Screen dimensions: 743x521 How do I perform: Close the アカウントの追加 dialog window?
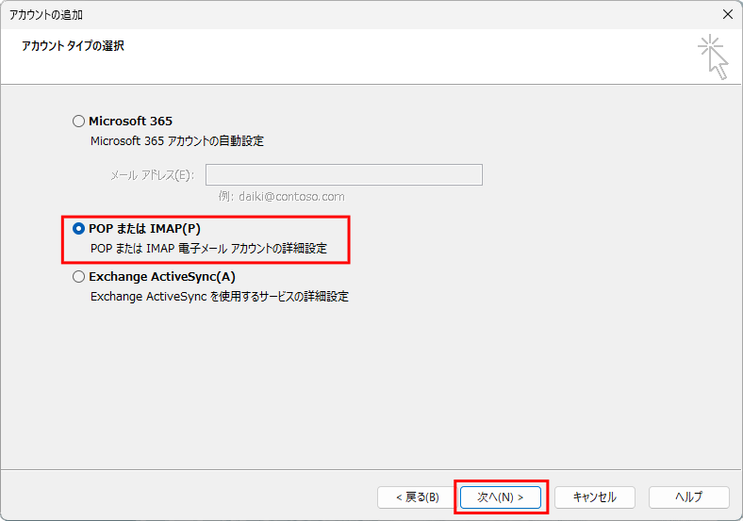[x=727, y=14]
